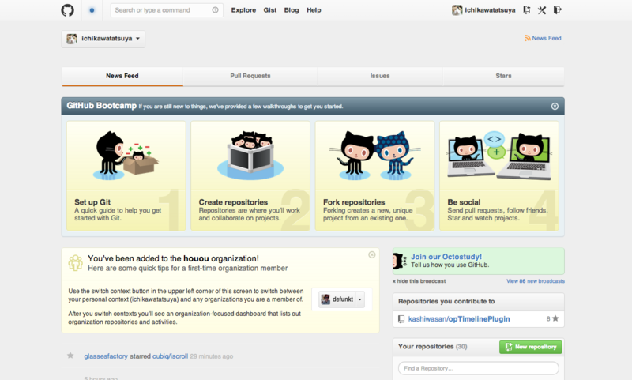Click the News Feed RSS link text

547,38
